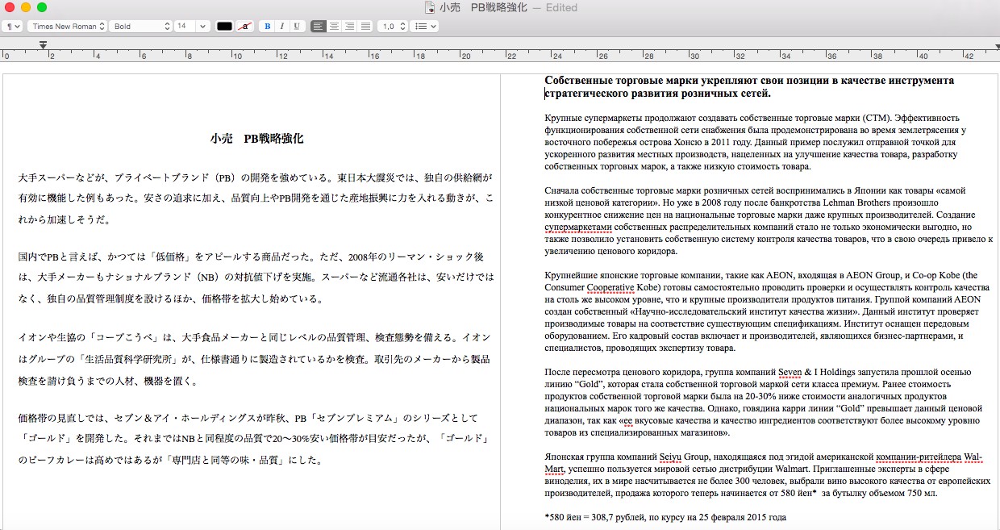Open the black text color swatch

pyautogui.click(x=224, y=26)
